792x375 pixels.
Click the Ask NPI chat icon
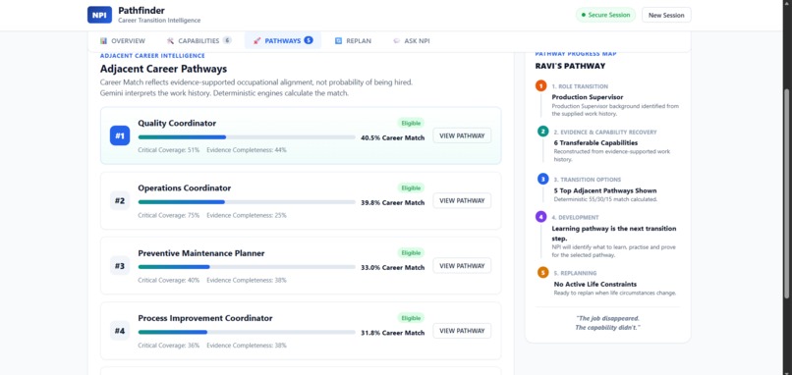click(397, 41)
